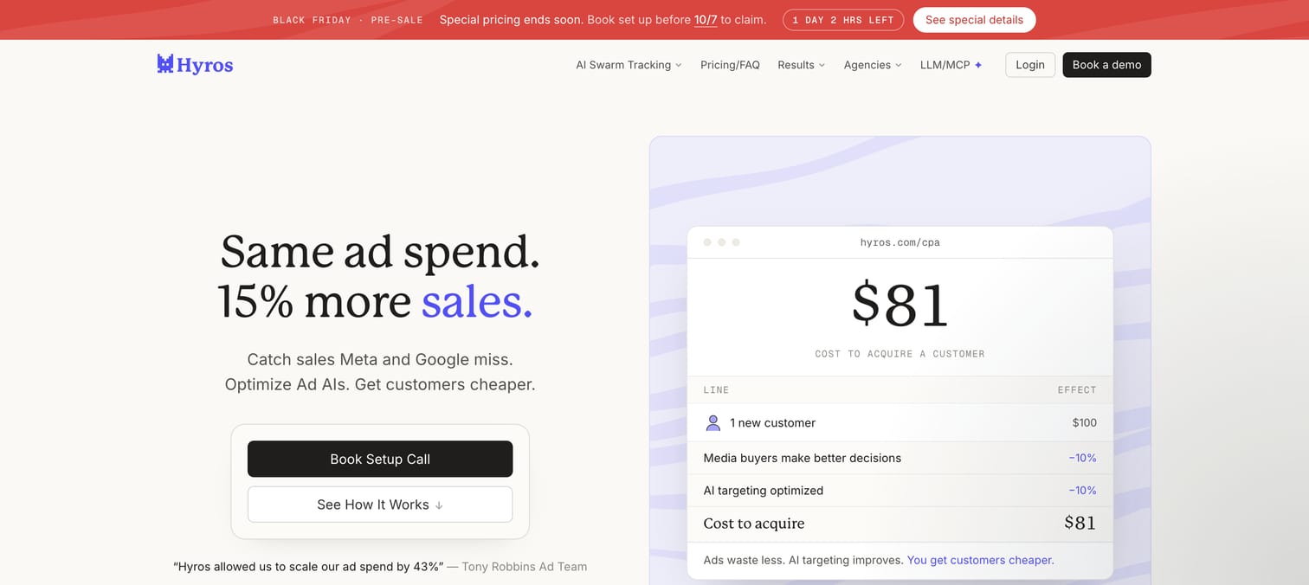Image resolution: width=1309 pixels, height=585 pixels.
Task: Click the Login button
Action: pyautogui.click(x=1030, y=65)
